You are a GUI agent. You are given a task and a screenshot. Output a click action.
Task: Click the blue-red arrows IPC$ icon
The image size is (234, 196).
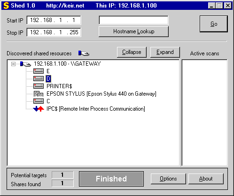point(39,109)
